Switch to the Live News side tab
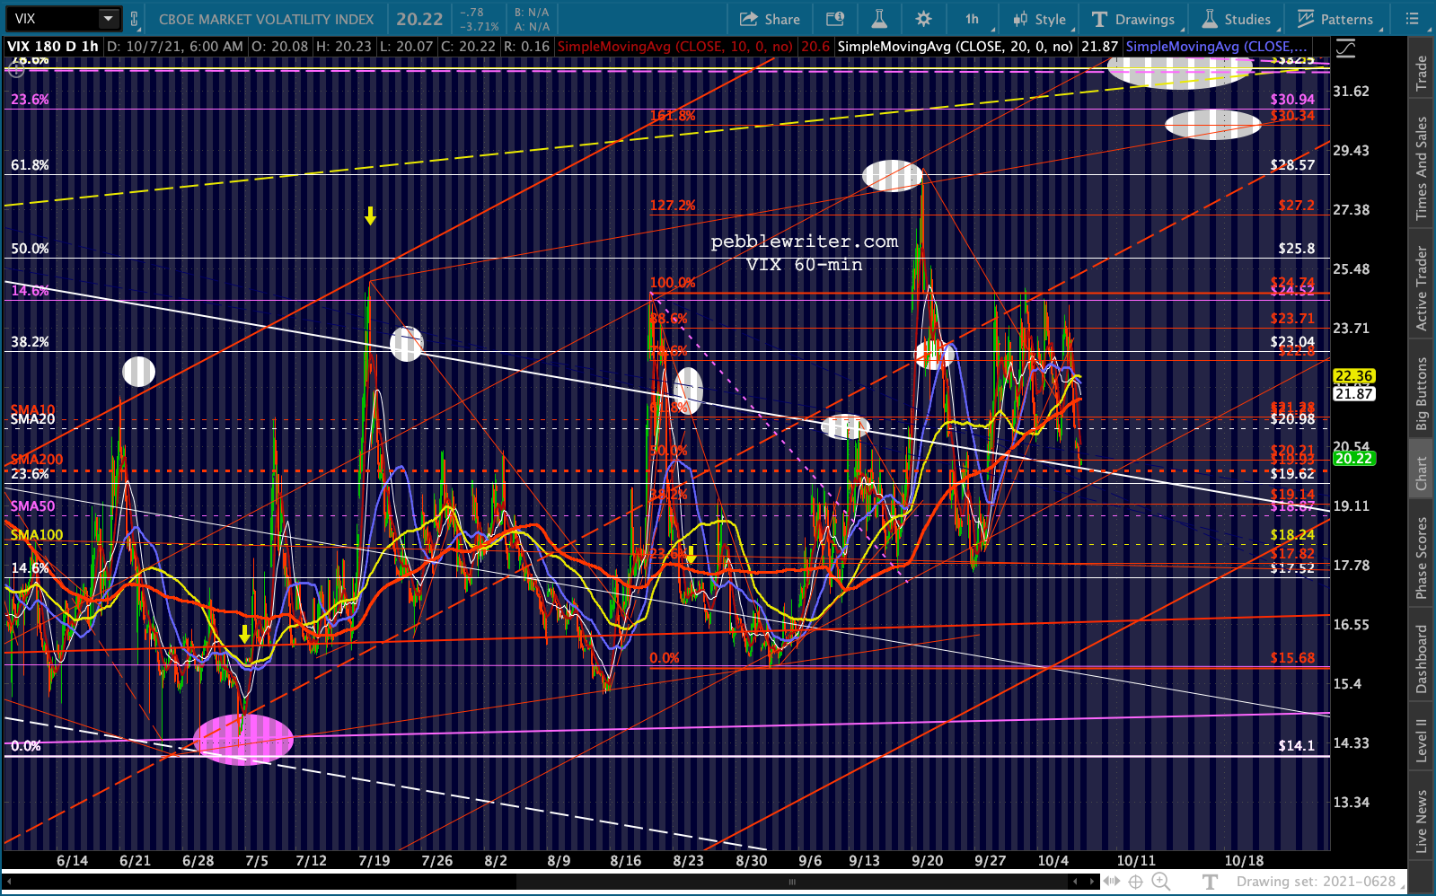The width and height of the screenshot is (1436, 896). (1421, 821)
